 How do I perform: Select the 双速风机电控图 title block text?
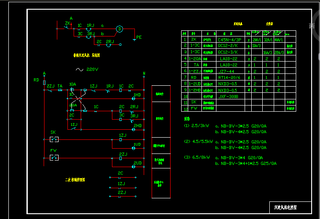(285, 208)
